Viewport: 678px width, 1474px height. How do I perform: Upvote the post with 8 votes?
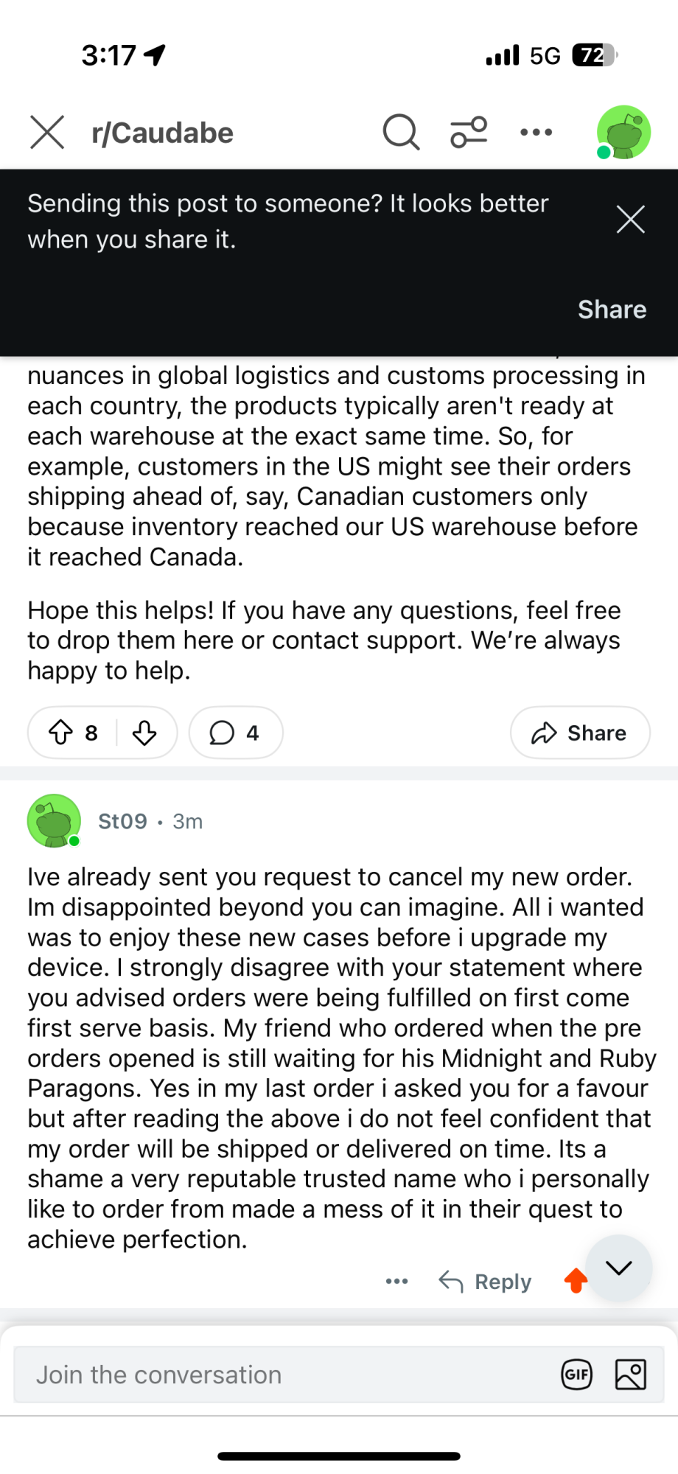(x=60, y=733)
